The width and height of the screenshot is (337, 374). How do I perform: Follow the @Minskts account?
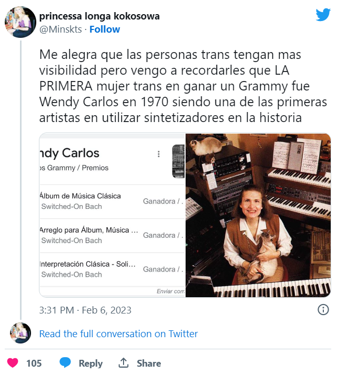105,29
